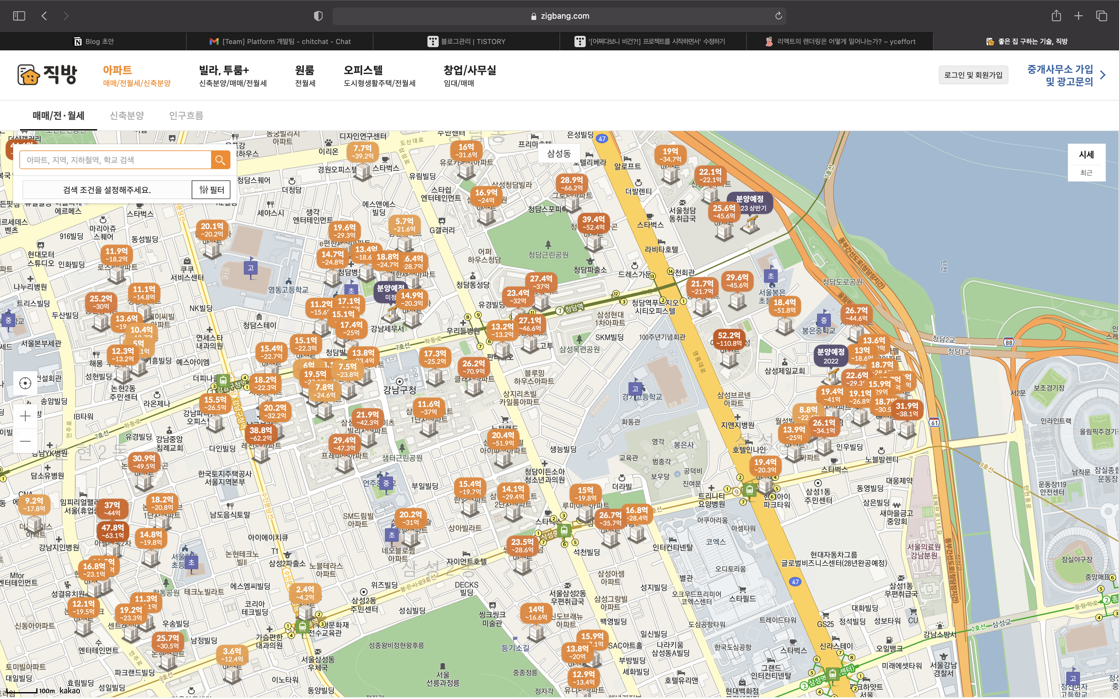Open the Safari share menu

[1056, 16]
